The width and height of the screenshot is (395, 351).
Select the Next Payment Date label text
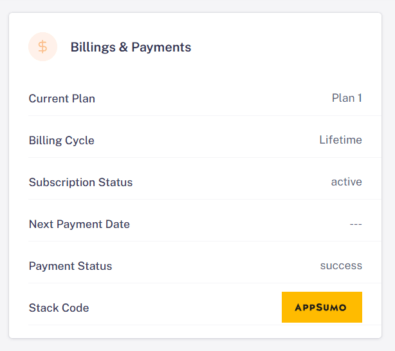(x=79, y=224)
